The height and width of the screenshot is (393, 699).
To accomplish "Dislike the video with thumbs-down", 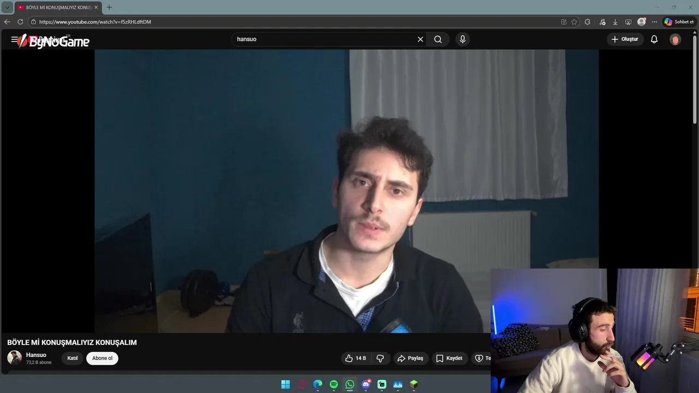I will pyautogui.click(x=380, y=358).
